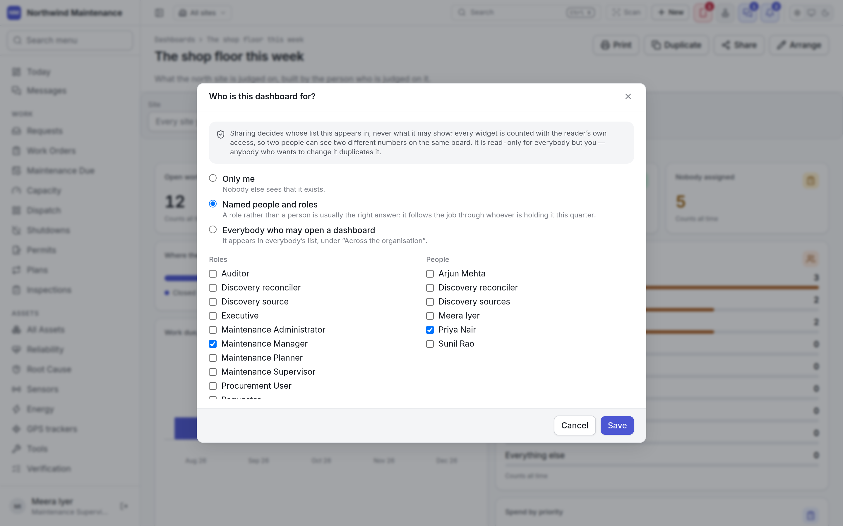Check Maintenance Administrator role
Image resolution: width=843 pixels, height=526 pixels.
(x=213, y=330)
